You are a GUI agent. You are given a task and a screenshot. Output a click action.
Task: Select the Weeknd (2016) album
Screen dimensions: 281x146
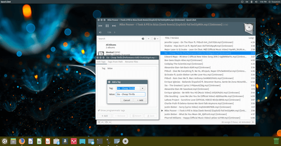click(128, 53)
